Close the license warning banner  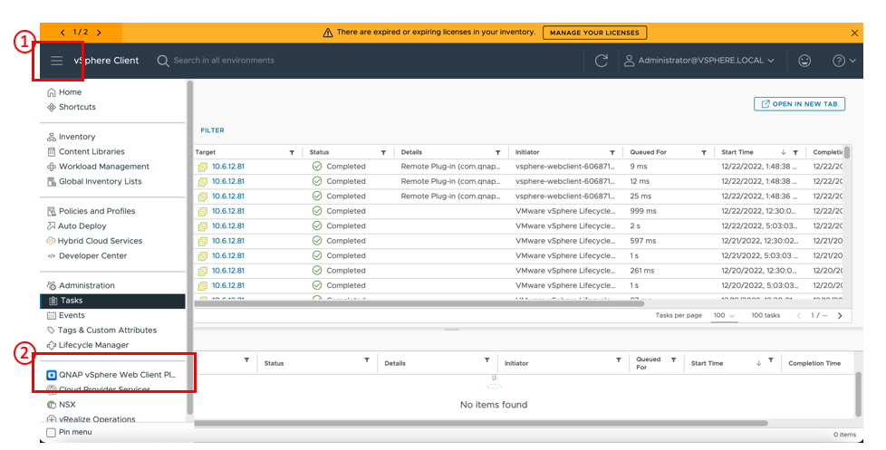[854, 33]
